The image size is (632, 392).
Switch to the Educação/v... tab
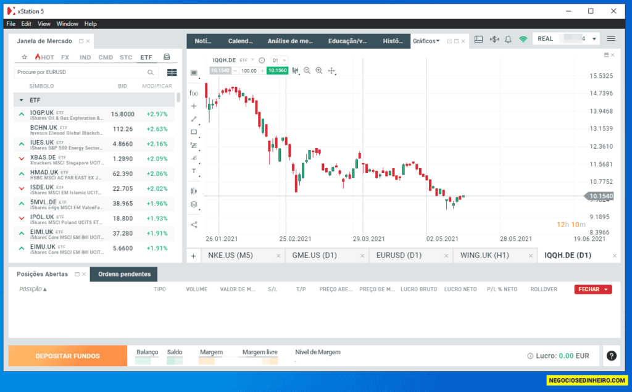point(347,41)
